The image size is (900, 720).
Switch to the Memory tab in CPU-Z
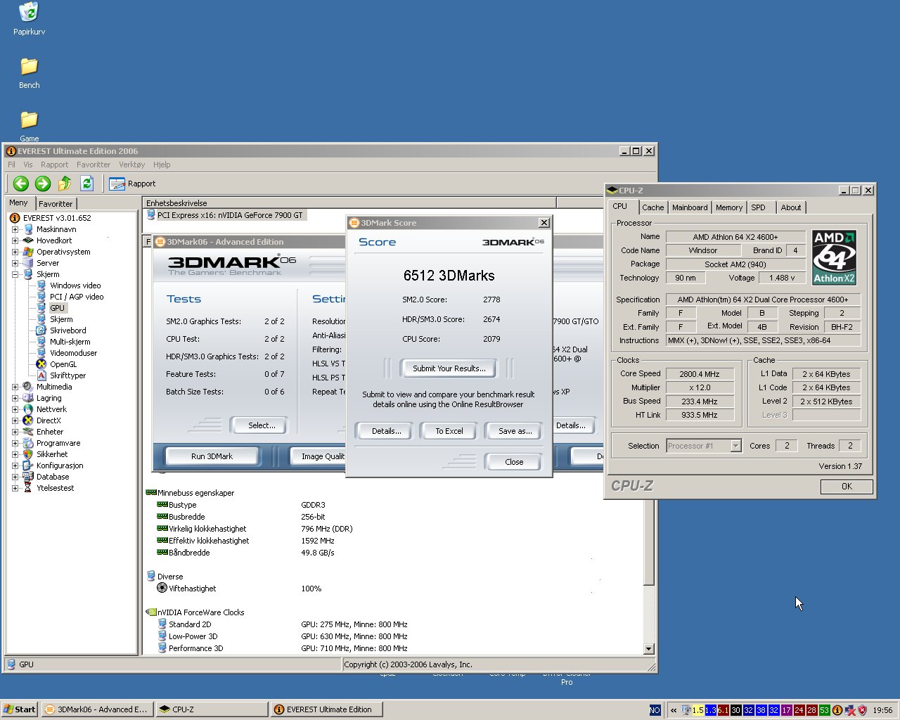click(729, 207)
